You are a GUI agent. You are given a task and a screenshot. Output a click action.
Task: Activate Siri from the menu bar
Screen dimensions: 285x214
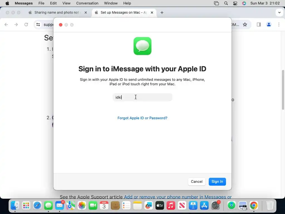(244, 3)
